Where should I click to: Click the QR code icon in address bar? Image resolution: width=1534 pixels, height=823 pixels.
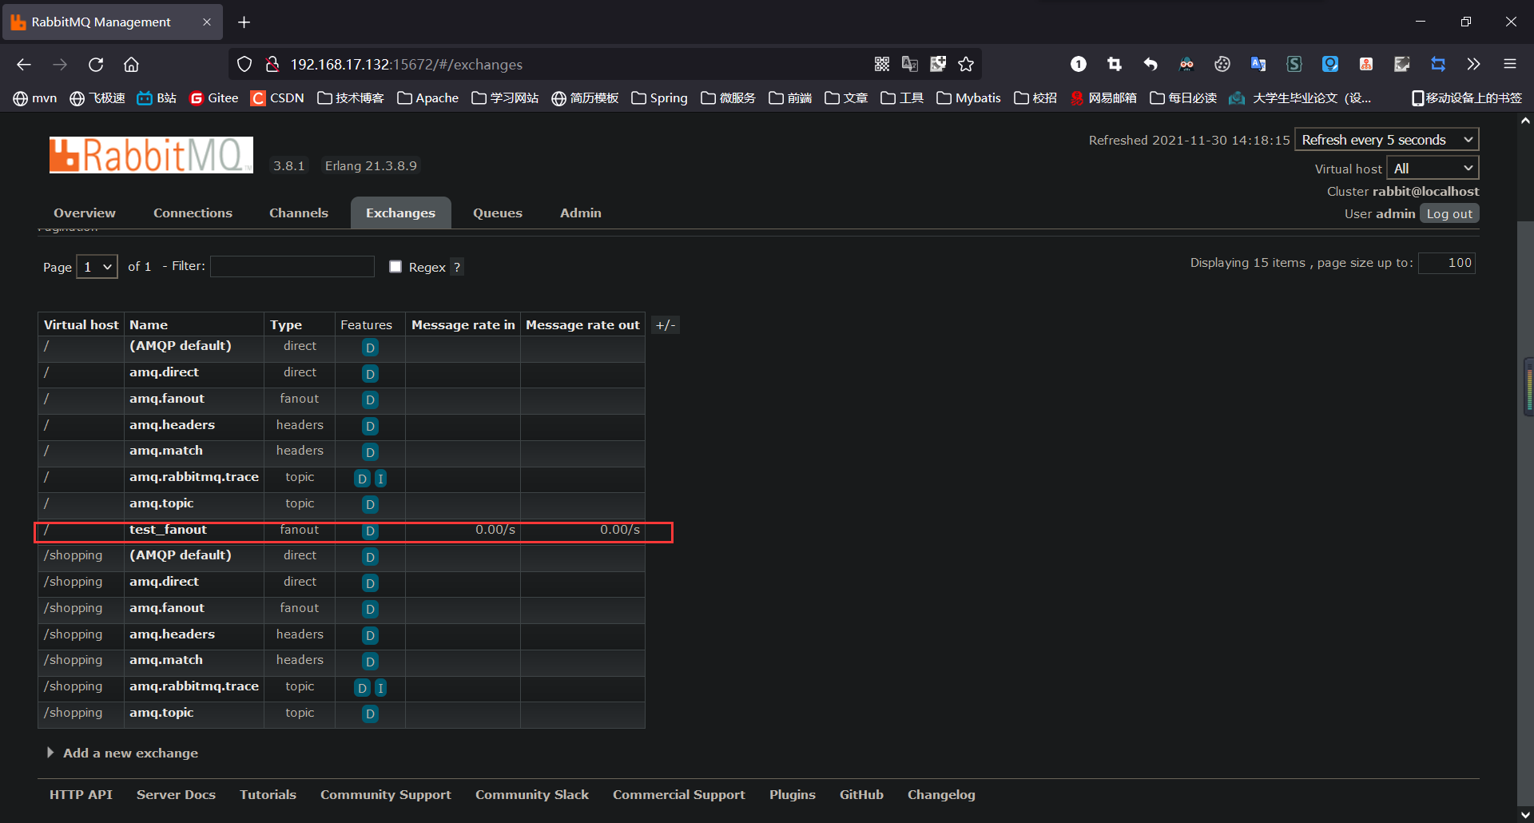pyautogui.click(x=882, y=64)
